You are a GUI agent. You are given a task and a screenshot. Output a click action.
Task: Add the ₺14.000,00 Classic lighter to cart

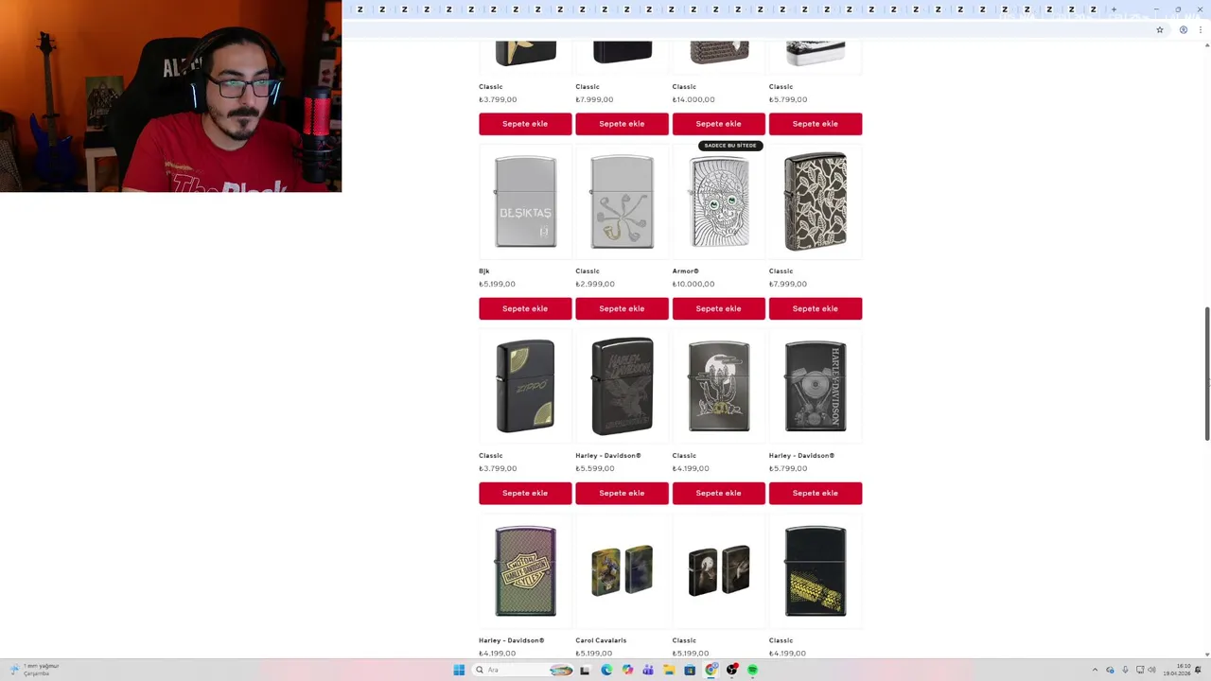[718, 124]
